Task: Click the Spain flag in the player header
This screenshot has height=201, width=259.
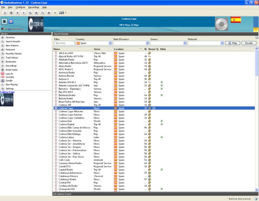Action: tap(236, 20)
